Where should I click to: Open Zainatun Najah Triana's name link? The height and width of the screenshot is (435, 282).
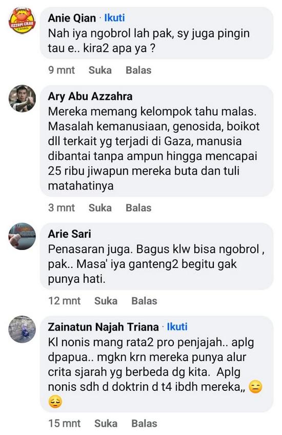click(x=103, y=327)
